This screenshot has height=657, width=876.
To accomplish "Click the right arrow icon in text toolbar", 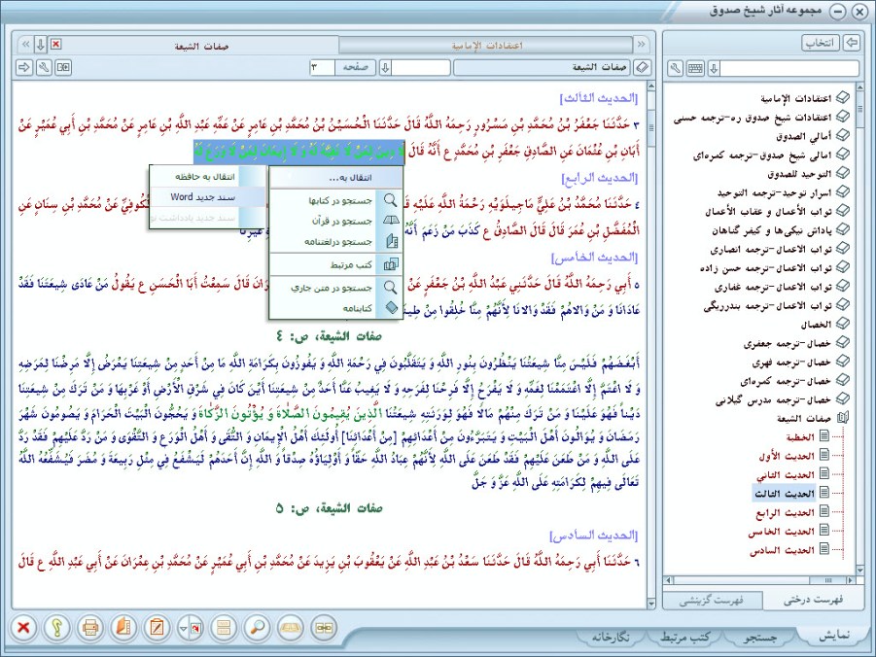I will [x=24, y=68].
